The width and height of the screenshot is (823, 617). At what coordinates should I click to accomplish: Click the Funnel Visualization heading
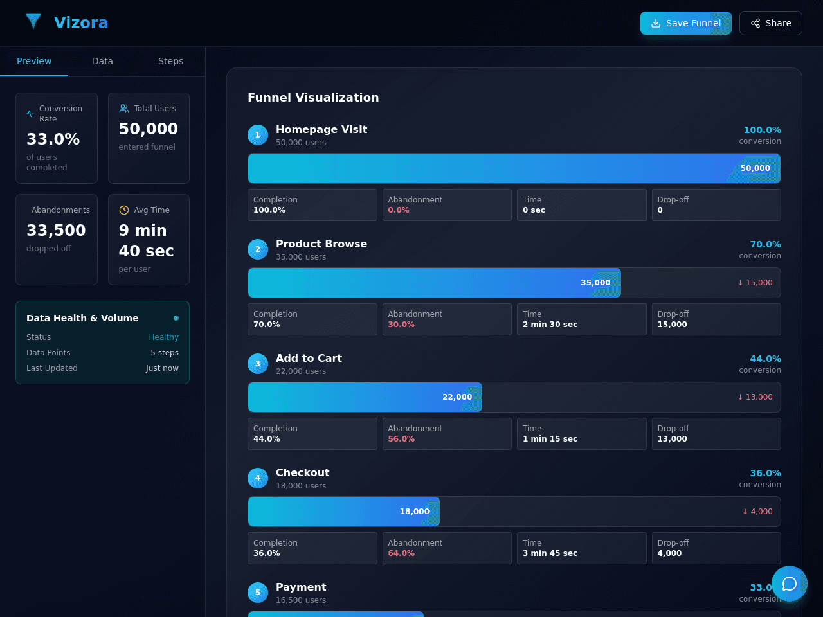313,98
